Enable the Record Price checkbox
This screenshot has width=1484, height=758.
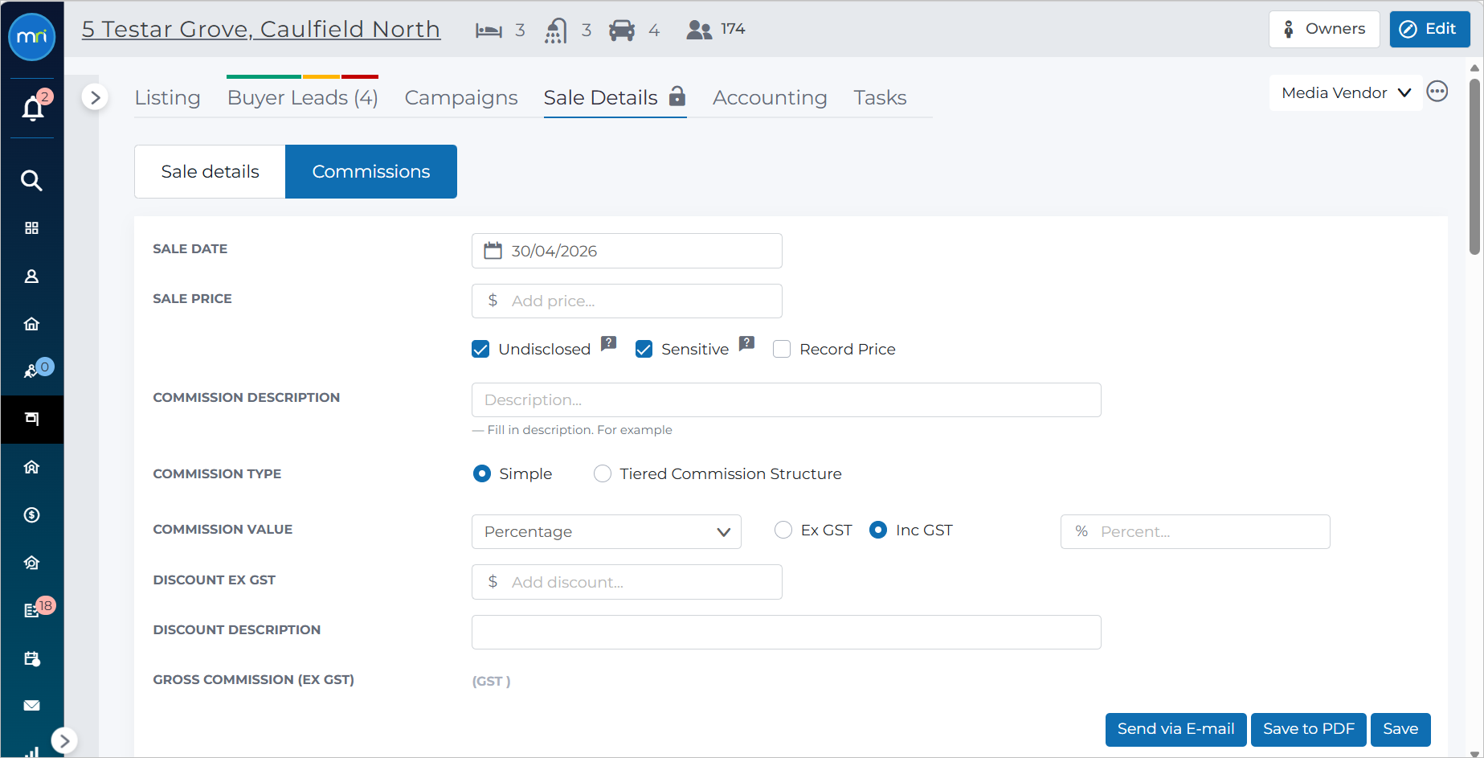tap(782, 349)
